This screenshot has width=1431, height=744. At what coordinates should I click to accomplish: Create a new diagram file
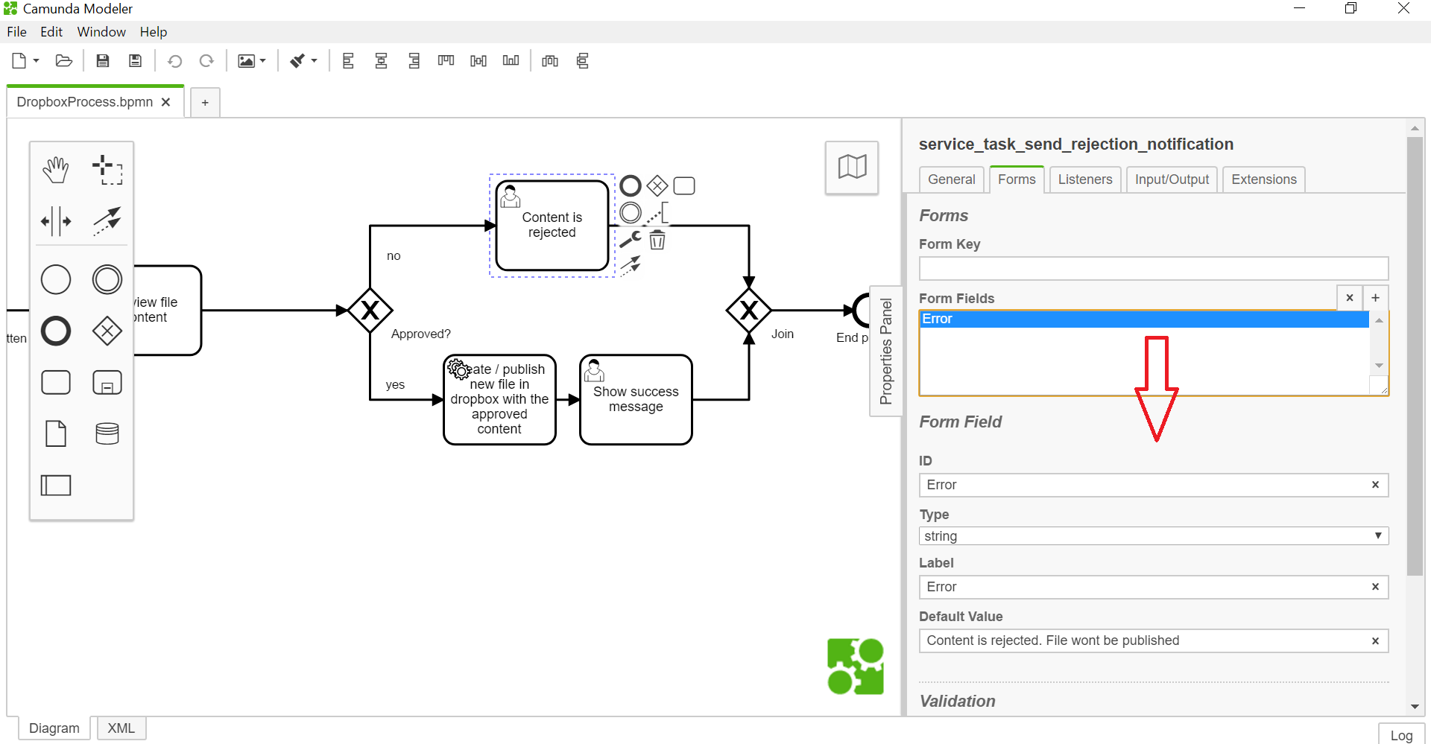[19, 61]
